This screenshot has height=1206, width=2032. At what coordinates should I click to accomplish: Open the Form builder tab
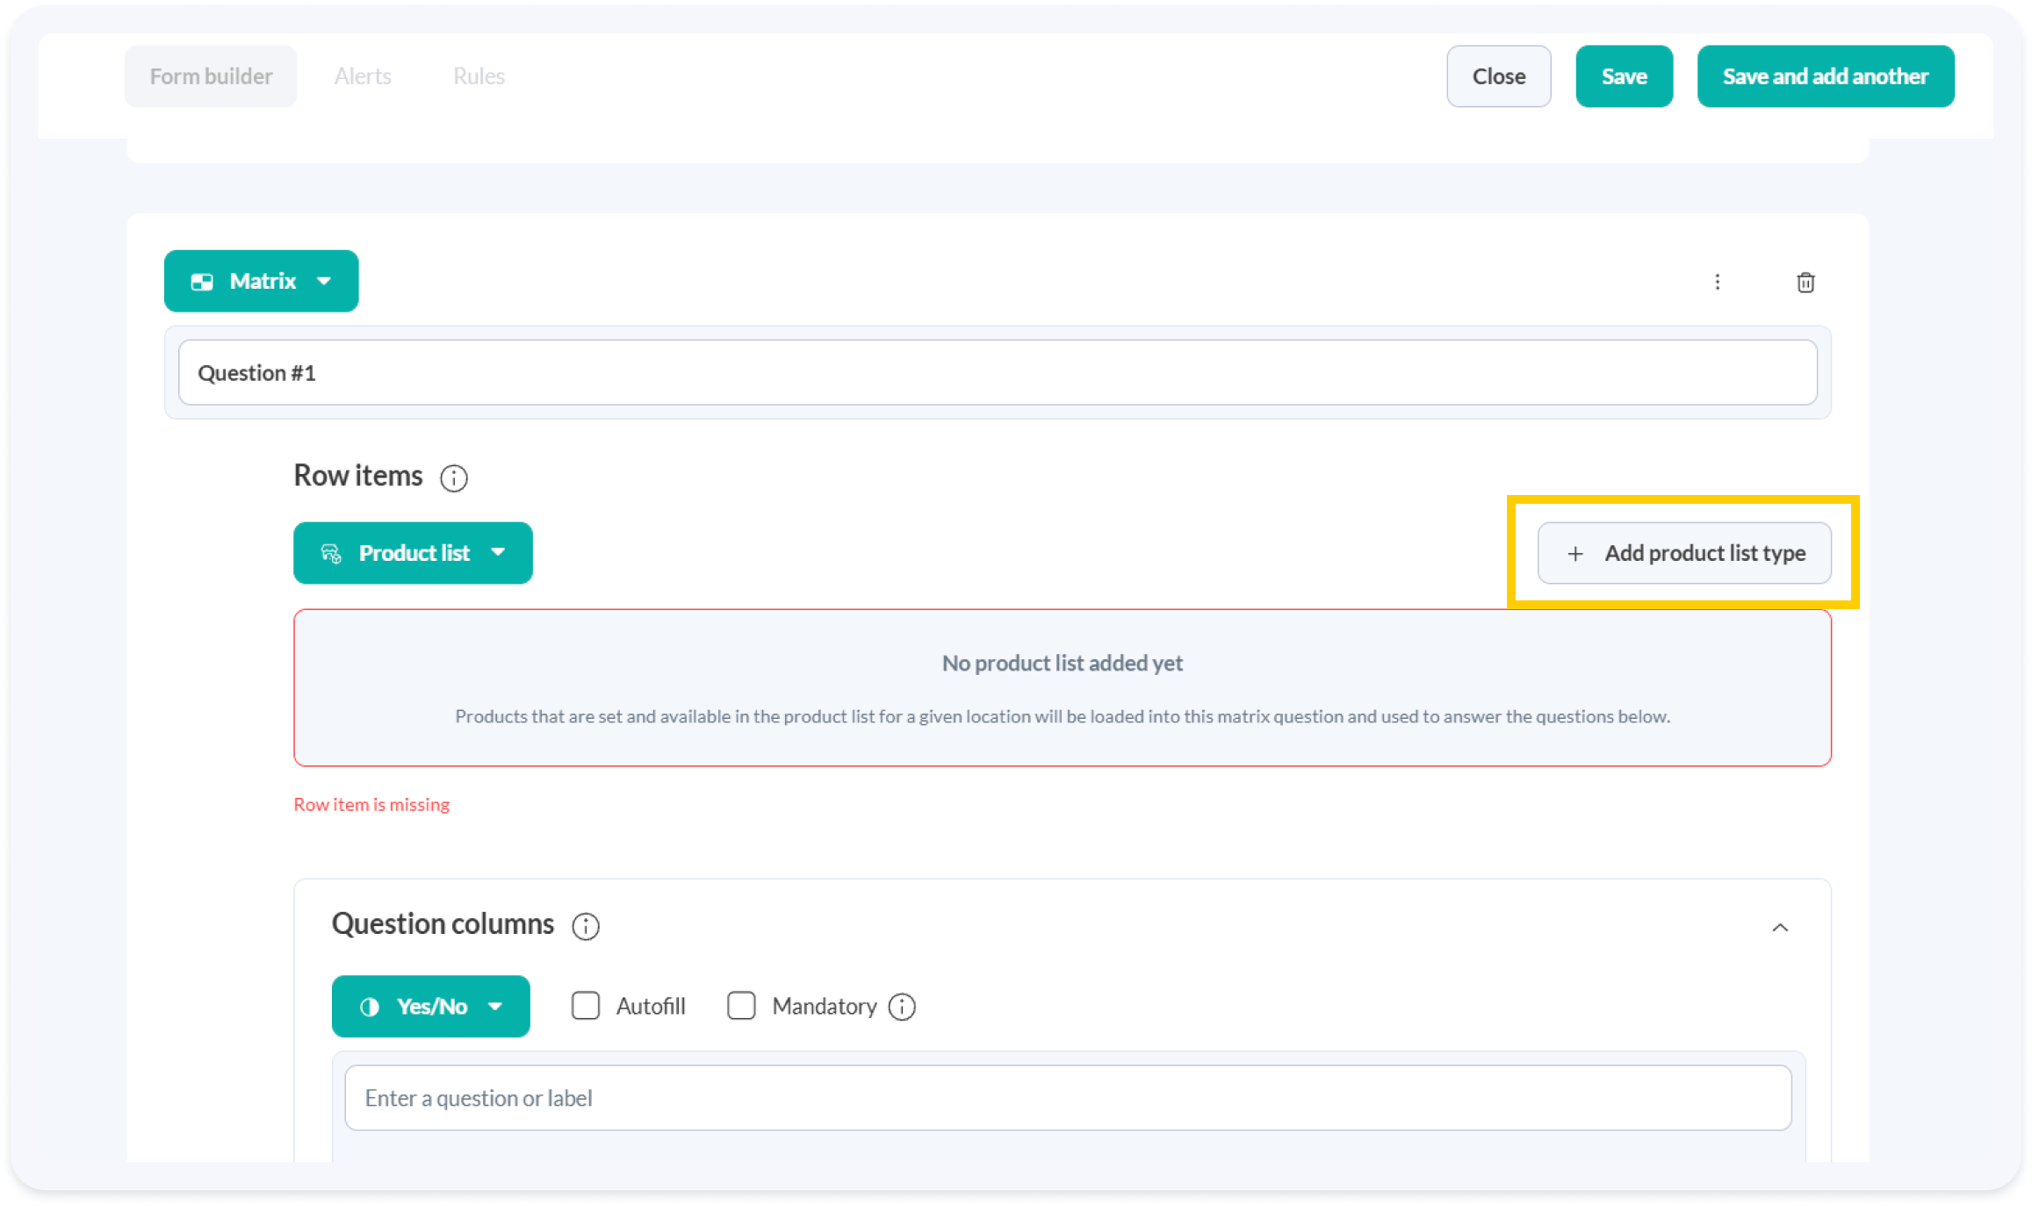(x=211, y=76)
